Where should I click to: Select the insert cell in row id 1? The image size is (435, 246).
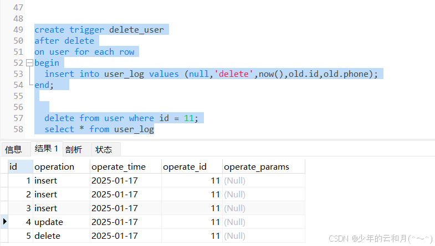click(62, 180)
